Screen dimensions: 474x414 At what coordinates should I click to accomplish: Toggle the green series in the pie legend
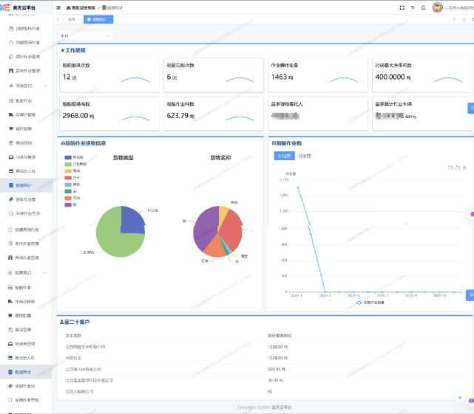[x=69, y=163]
